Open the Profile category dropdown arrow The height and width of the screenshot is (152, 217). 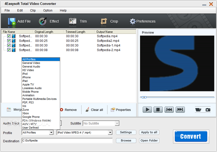(x=51, y=132)
